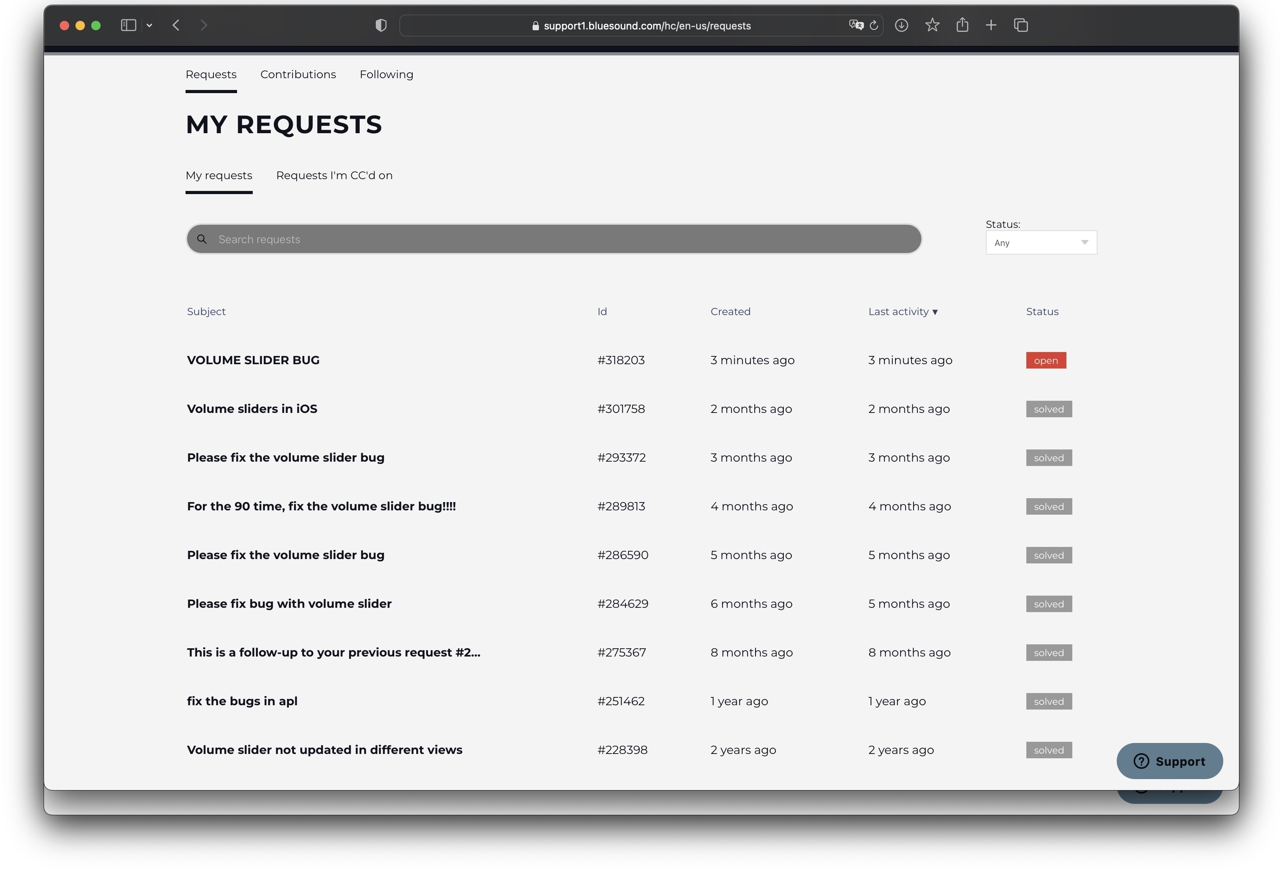Open the tab overview
The height and width of the screenshot is (873, 1283).
tap(1021, 25)
